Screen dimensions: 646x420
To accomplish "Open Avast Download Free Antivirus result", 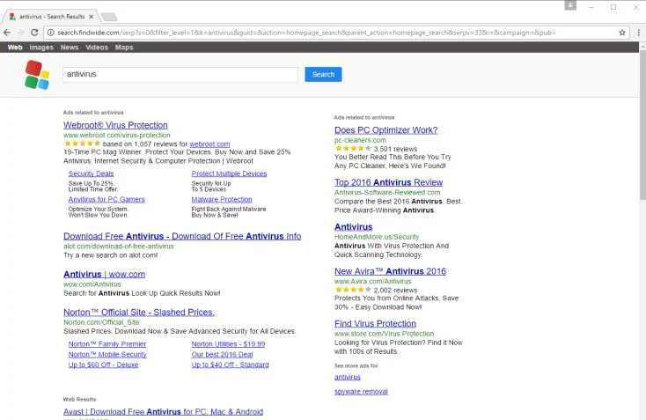I will tap(163, 411).
